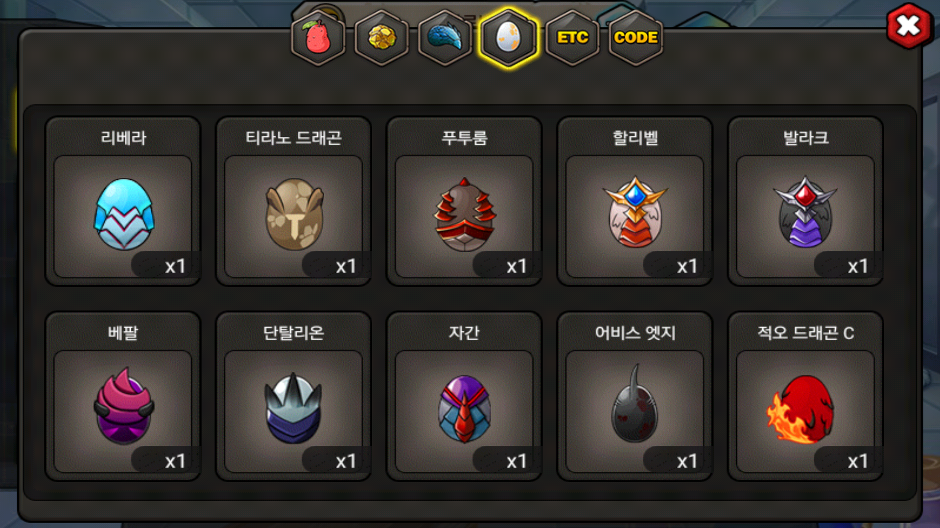Viewport: 940px width, 528px height.
Task: Switch to the ETC tab
Action: 572,38
